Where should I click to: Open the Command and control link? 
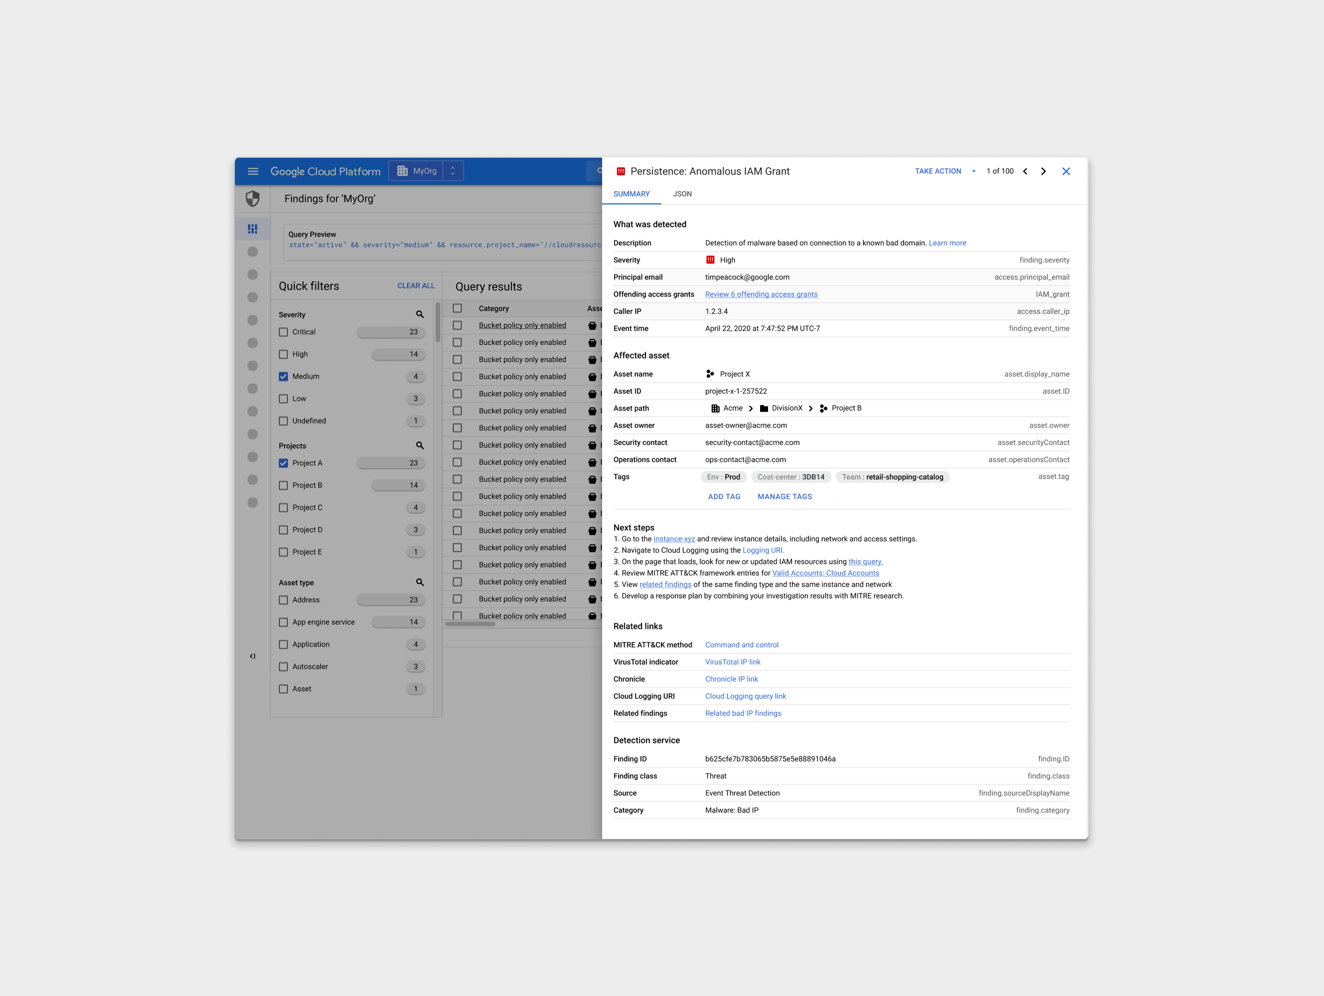click(x=742, y=645)
